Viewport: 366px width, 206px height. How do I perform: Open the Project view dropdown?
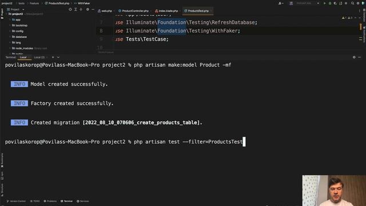15,9
